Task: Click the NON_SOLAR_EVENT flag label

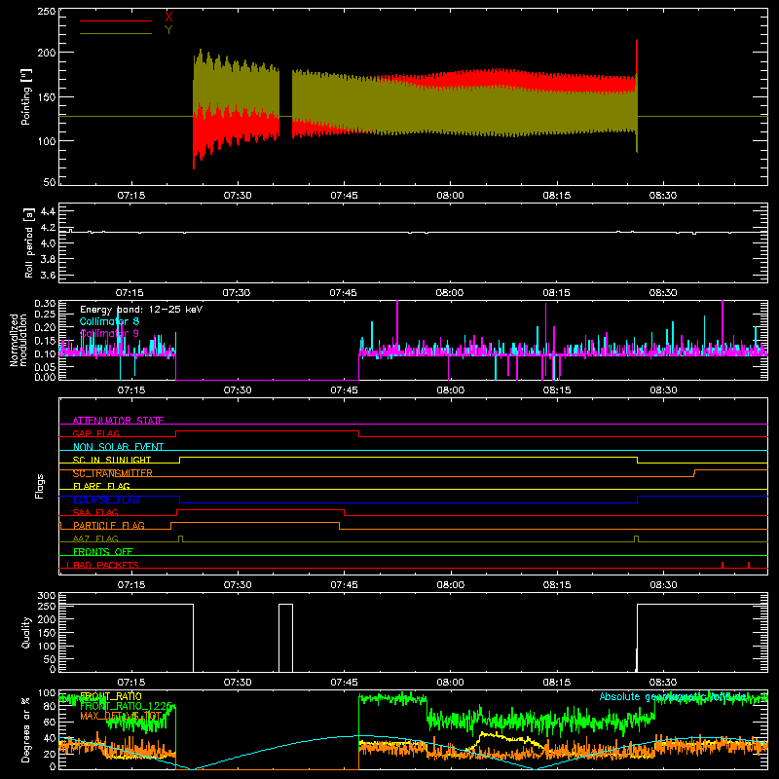Action: (118, 447)
